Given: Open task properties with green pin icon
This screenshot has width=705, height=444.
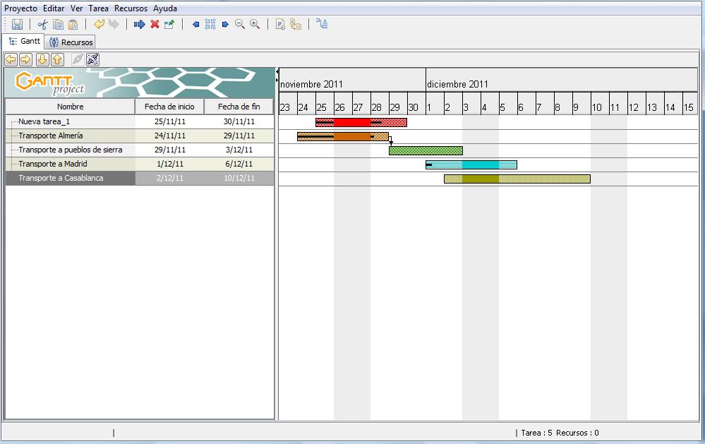Looking at the screenshot, I should [x=169, y=24].
